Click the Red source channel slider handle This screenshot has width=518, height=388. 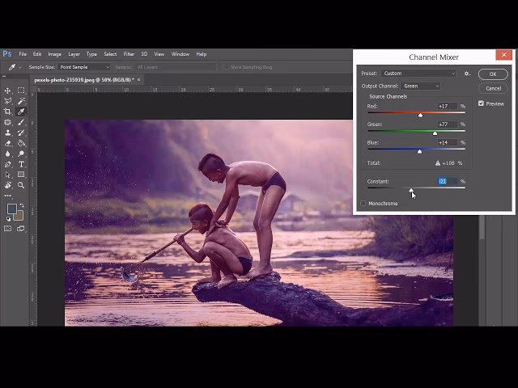tap(420, 115)
